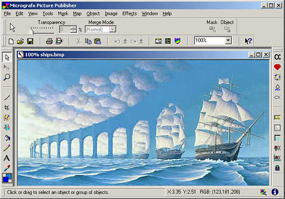
Task: Click the New document icon
Action: [11, 41]
